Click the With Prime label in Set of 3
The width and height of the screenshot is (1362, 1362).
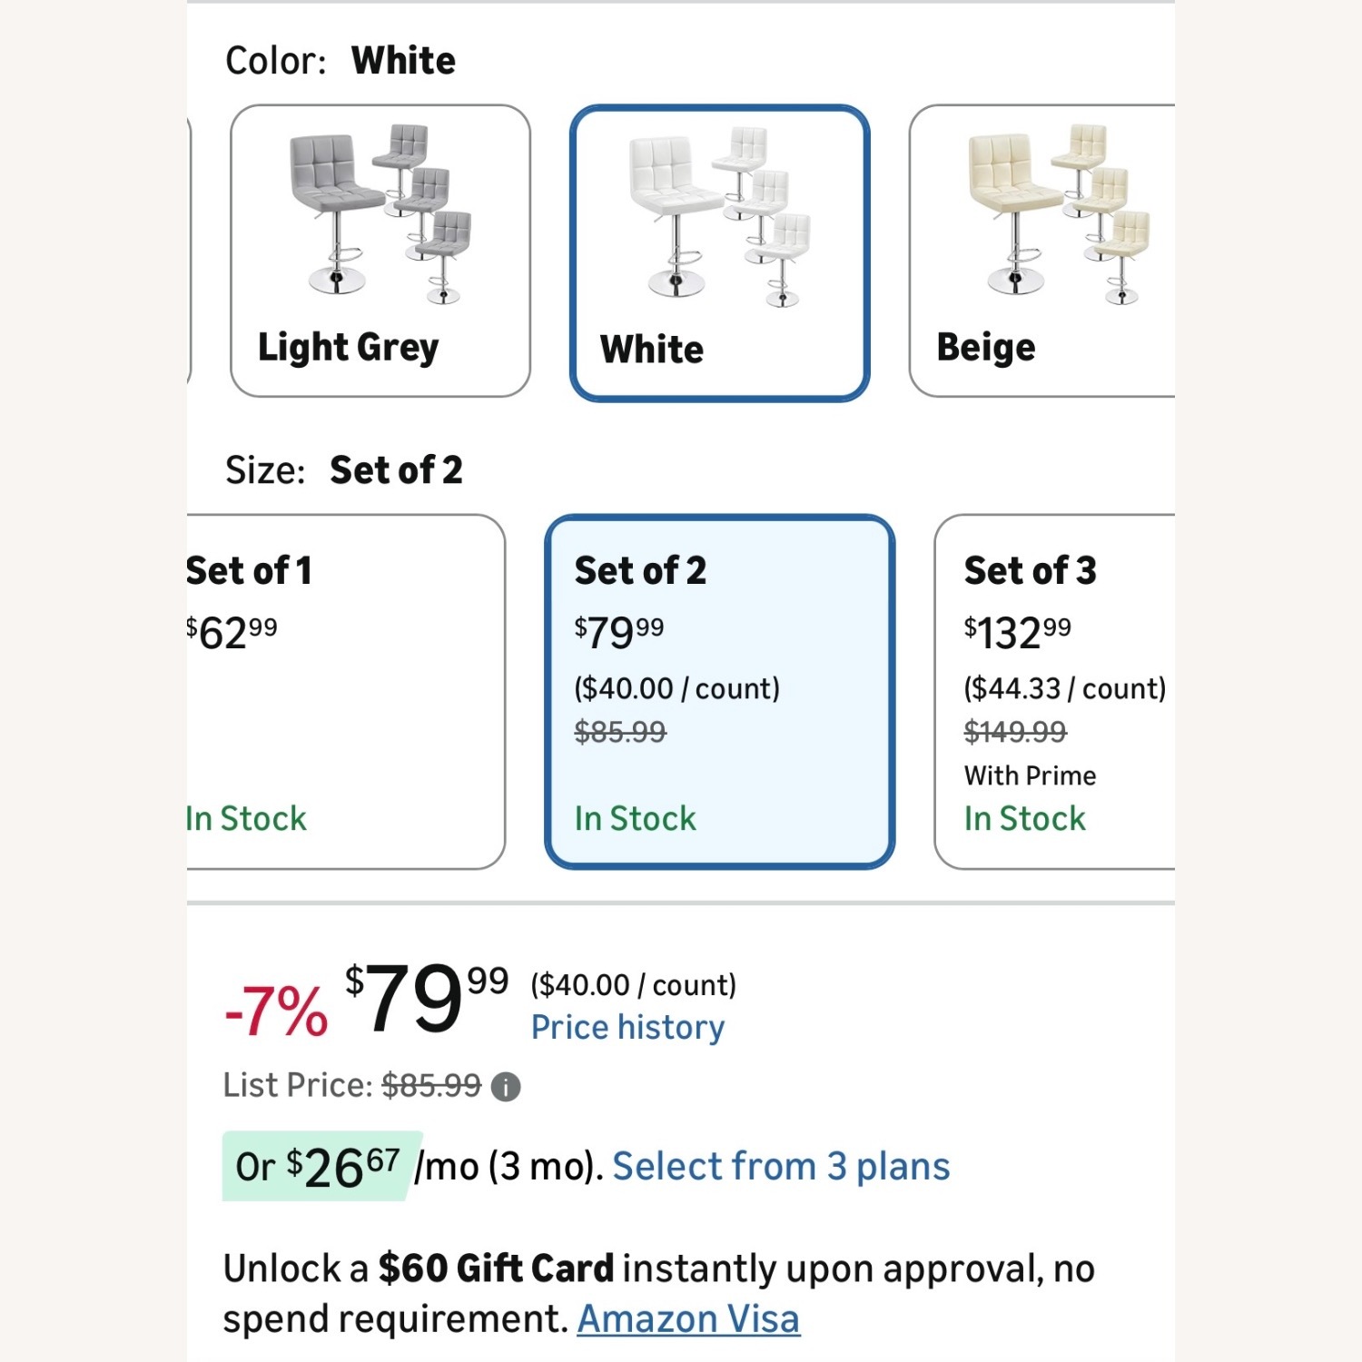1030,775
